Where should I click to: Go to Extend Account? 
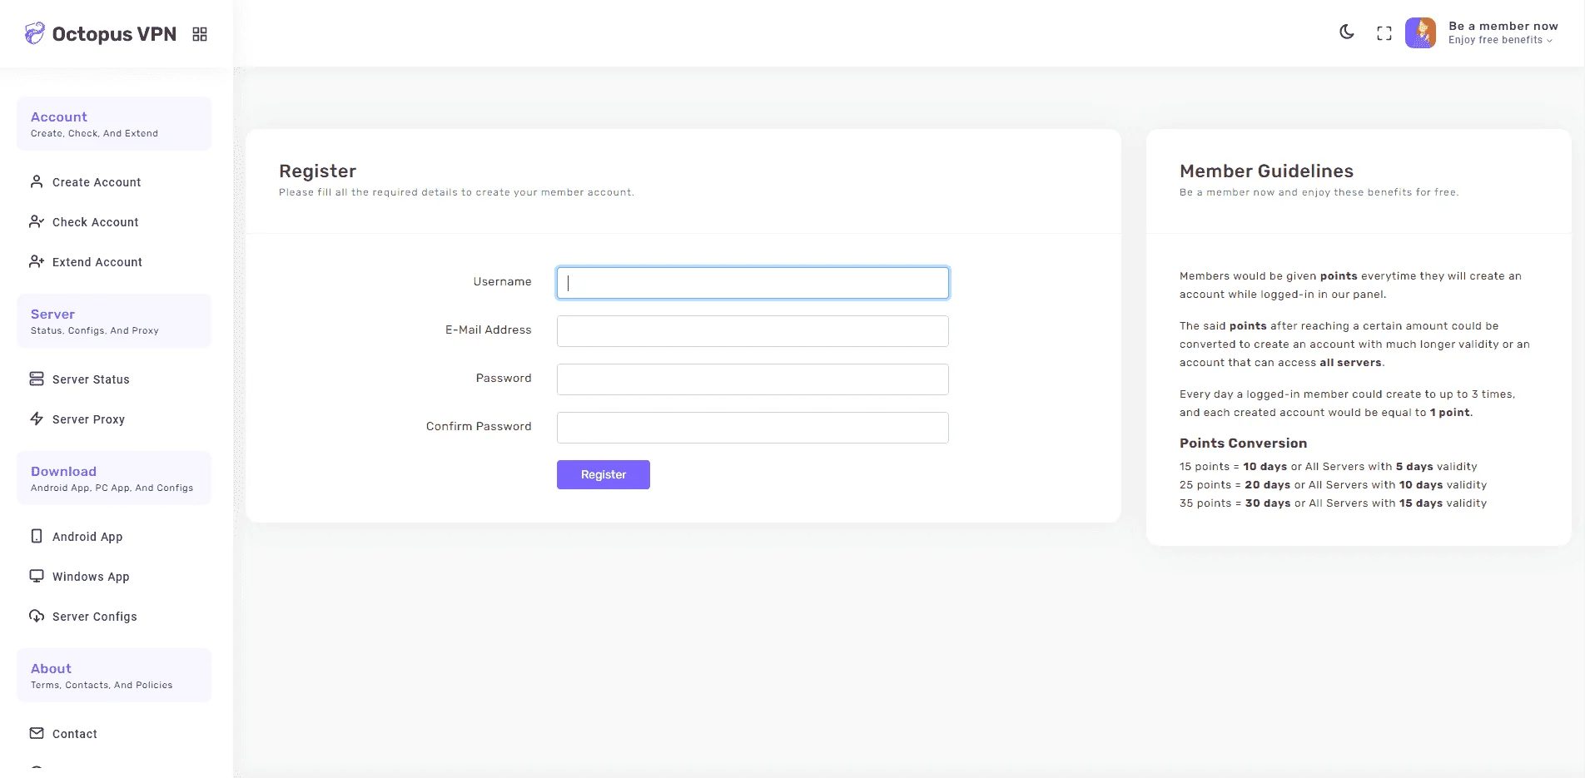tap(97, 262)
